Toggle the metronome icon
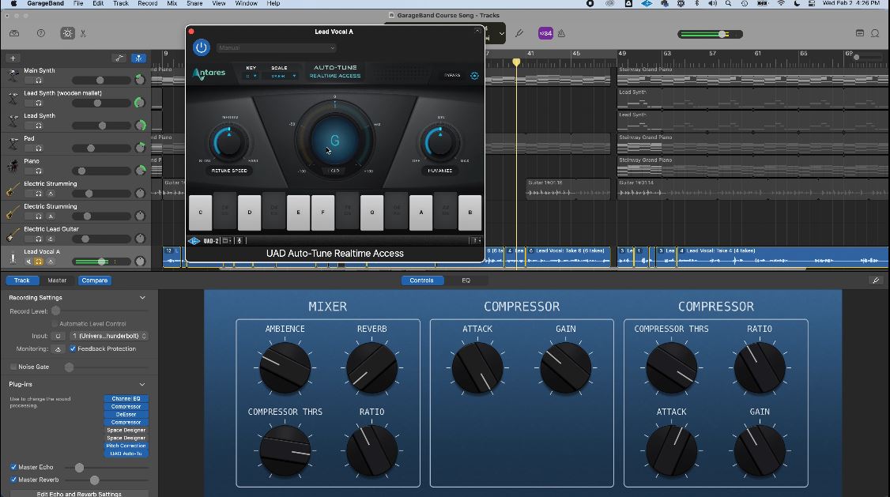This screenshot has height=497, width=890. (561, 33)
